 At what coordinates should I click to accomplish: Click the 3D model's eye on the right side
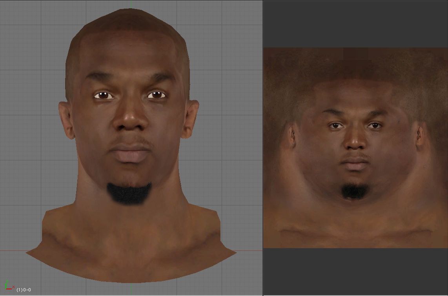click(x=157, y=95)
